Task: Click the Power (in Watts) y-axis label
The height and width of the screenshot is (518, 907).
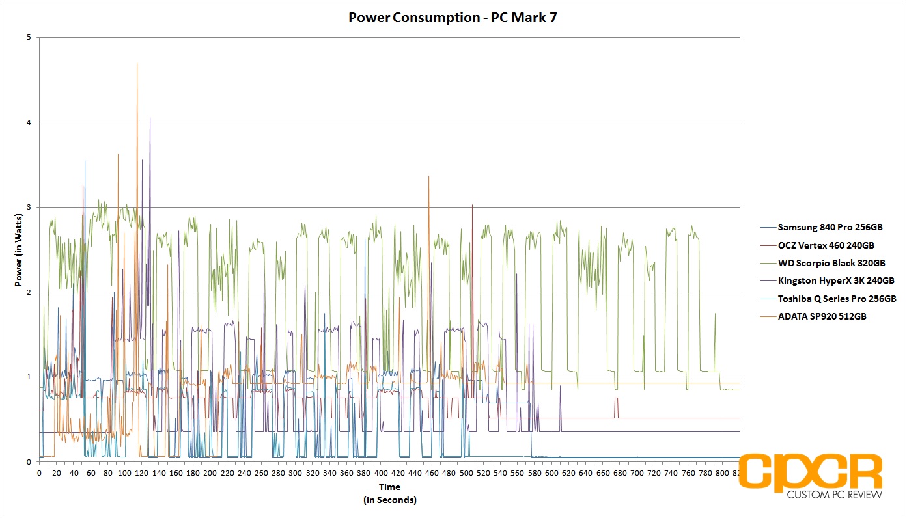Action: [20, 249]
